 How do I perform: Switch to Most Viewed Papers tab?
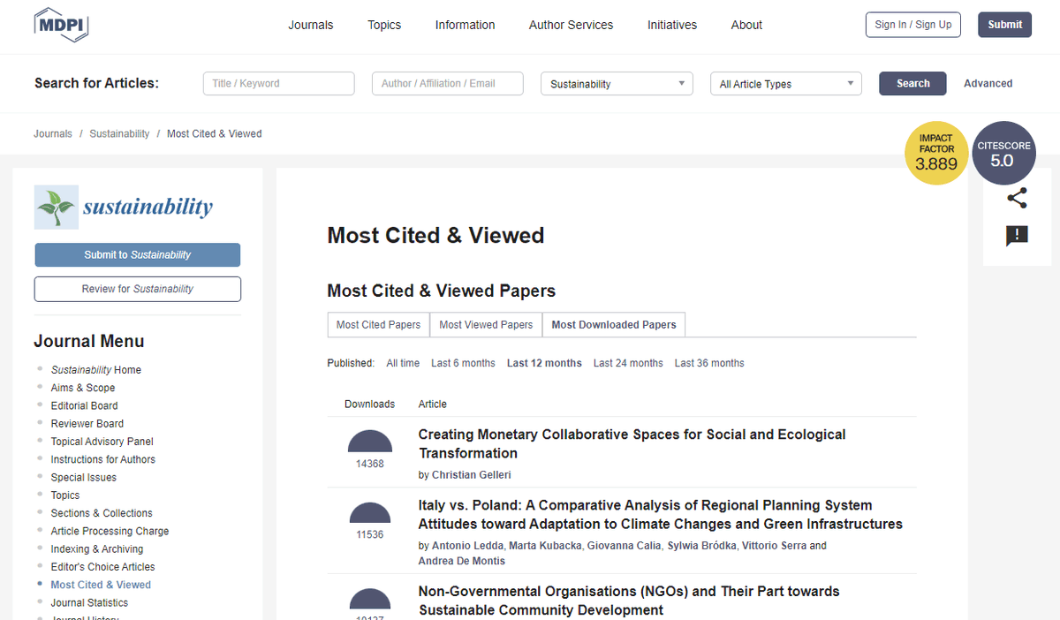(x=486, y=325)
